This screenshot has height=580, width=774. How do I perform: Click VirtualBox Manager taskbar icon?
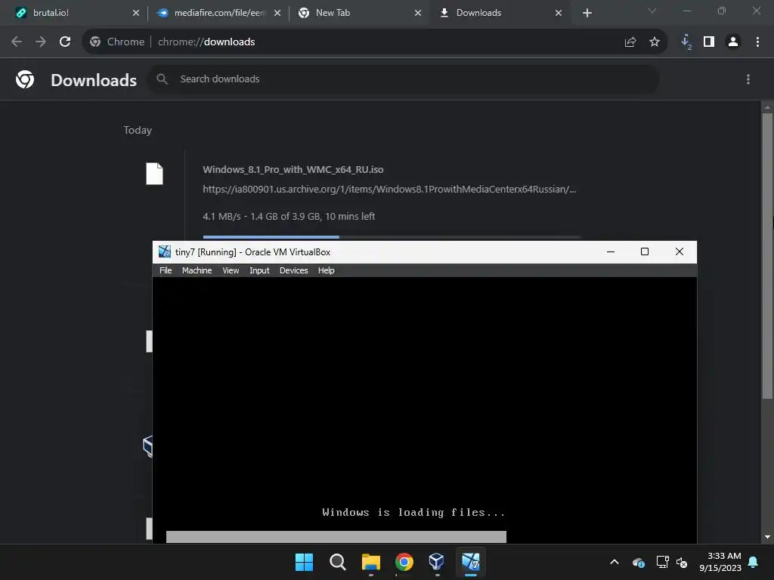[x=437, y=562]
